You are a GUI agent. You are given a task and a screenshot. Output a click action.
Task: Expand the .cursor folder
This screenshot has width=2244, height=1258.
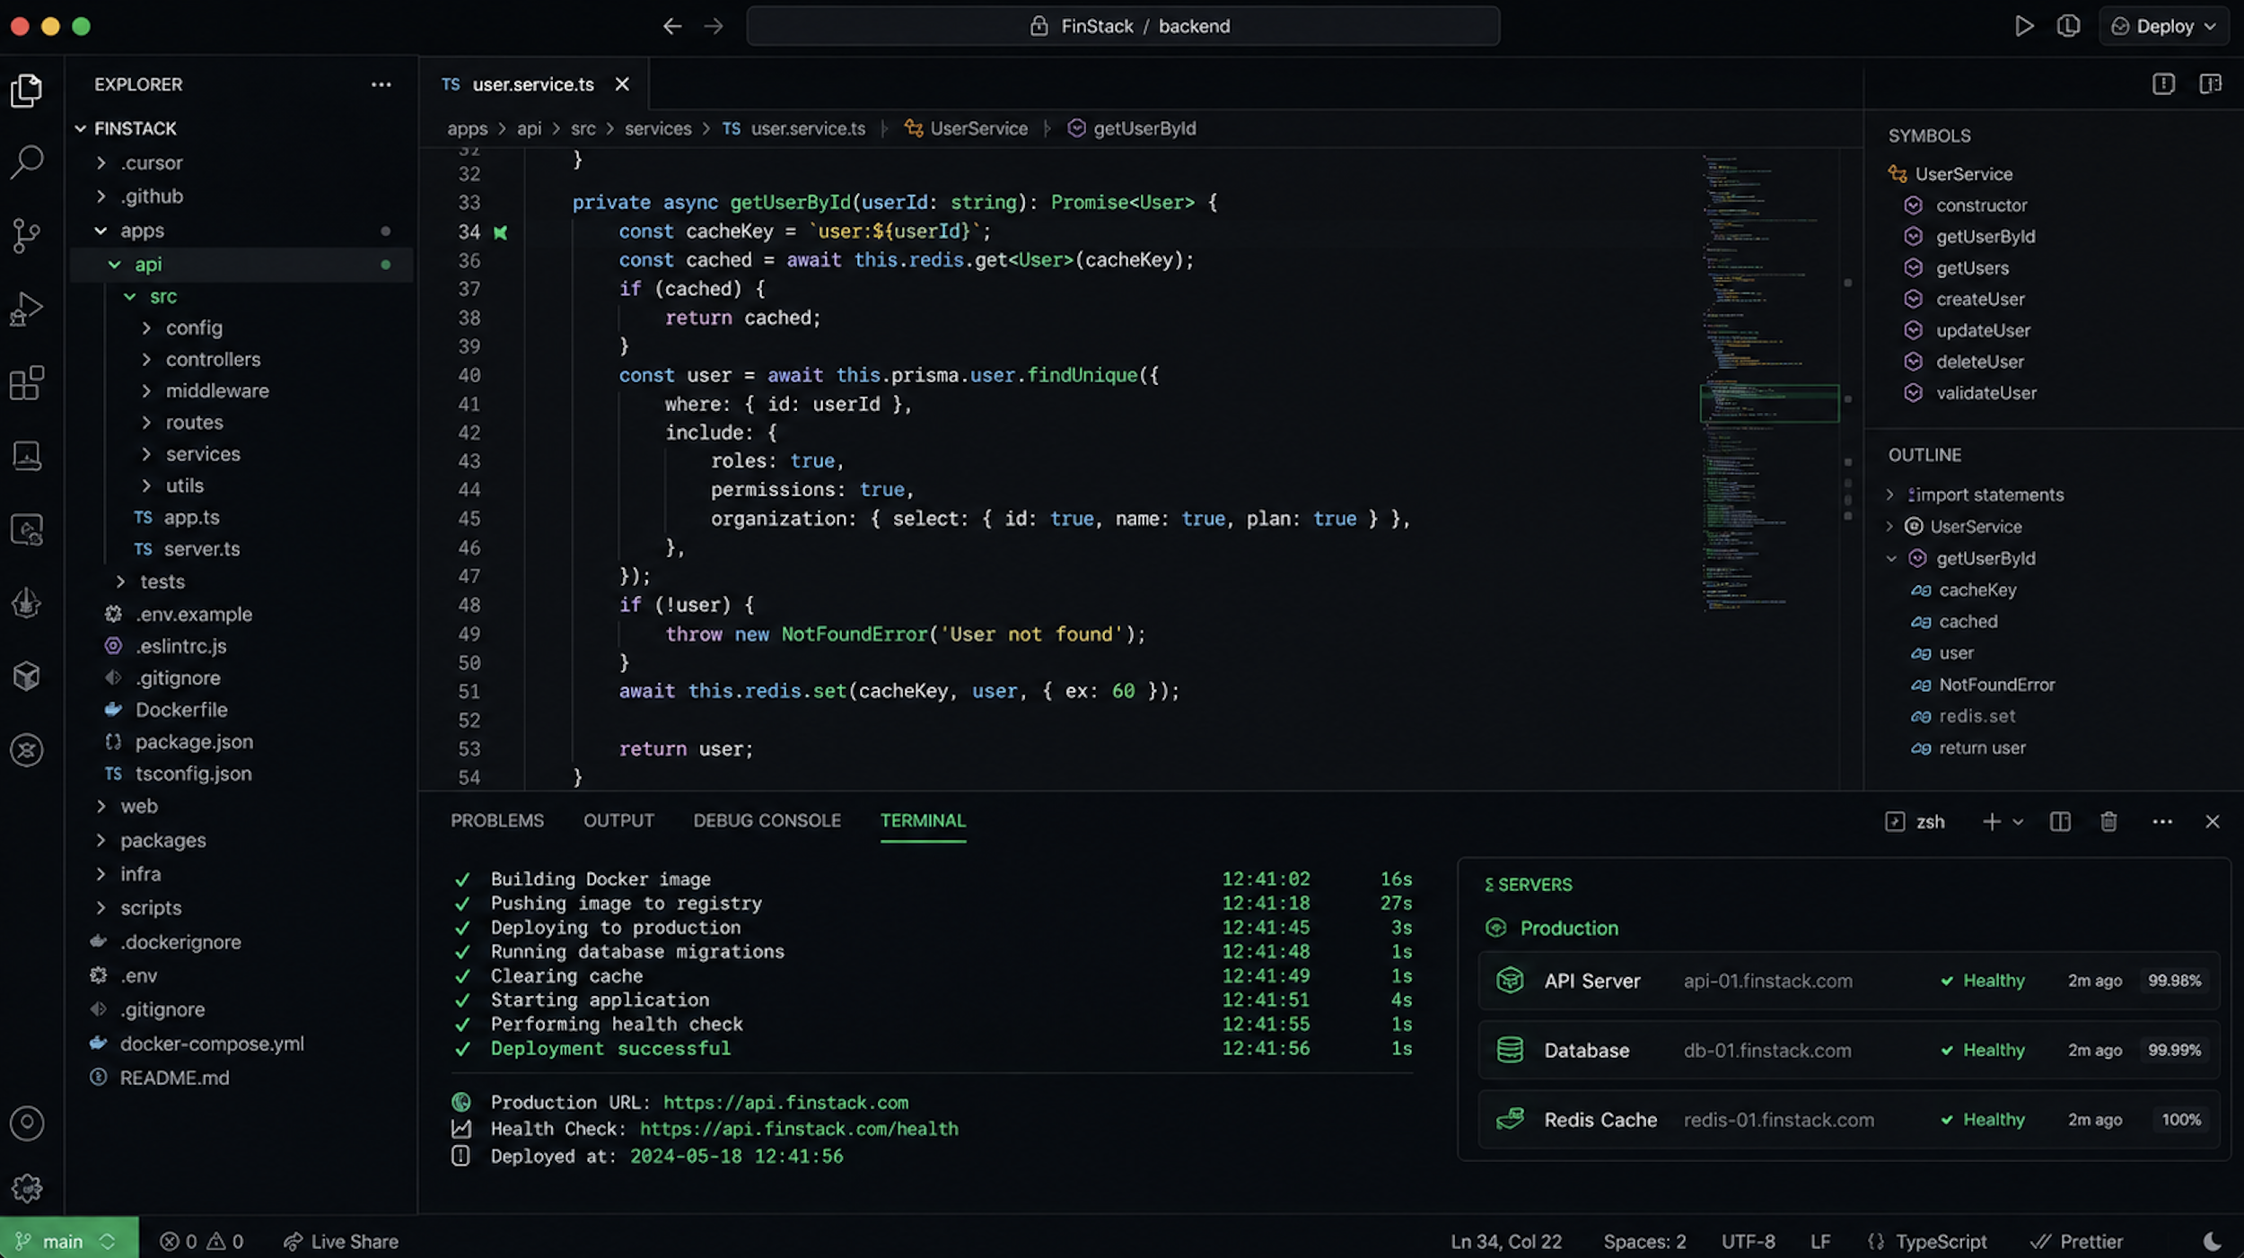click(x=101, y=162)
